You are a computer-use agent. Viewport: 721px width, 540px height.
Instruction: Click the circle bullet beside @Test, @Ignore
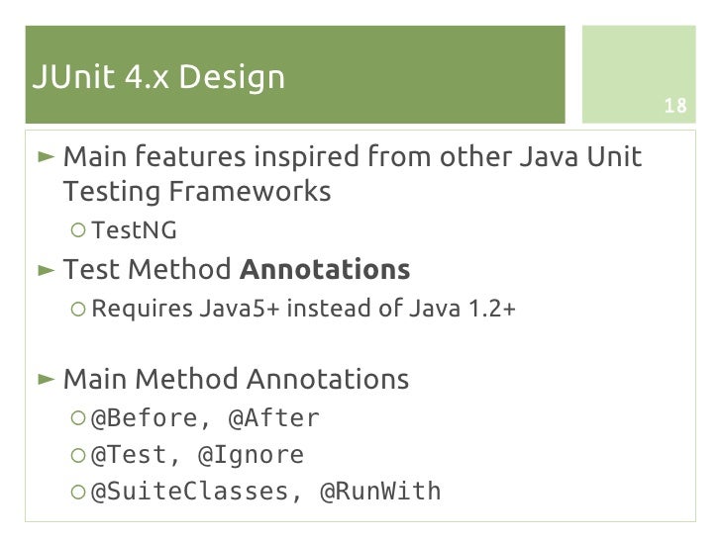click(78, 455)
